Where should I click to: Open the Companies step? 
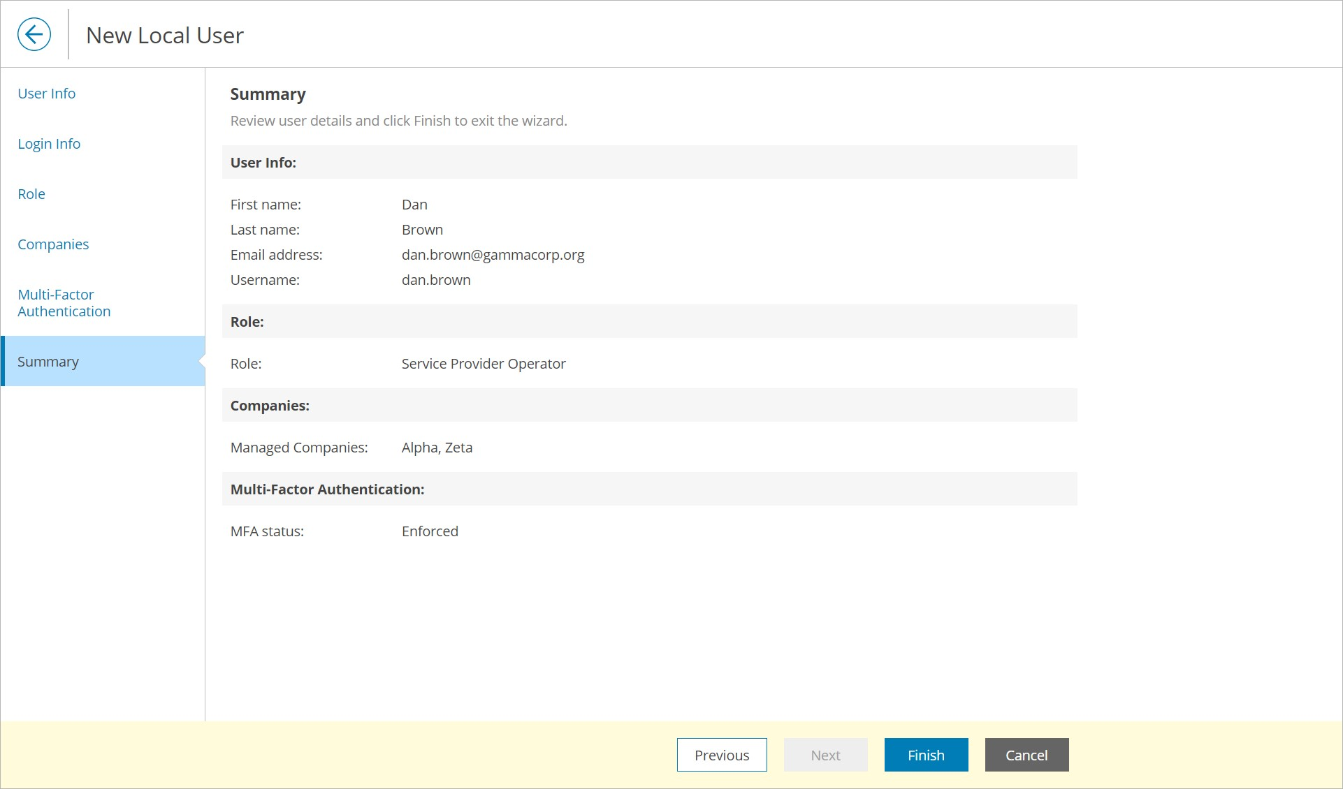[53, 244]
